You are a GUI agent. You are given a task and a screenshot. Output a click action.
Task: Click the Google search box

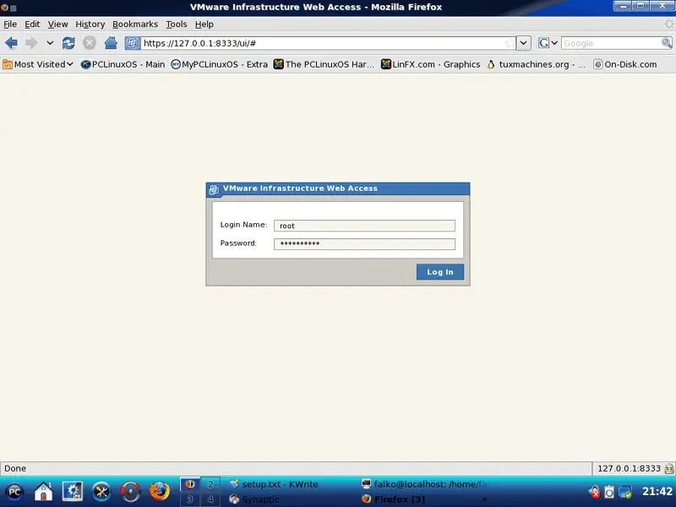[611, 43]
